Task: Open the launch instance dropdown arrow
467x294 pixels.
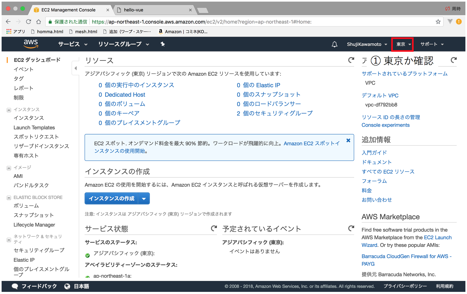Action: tap(144, 198)
